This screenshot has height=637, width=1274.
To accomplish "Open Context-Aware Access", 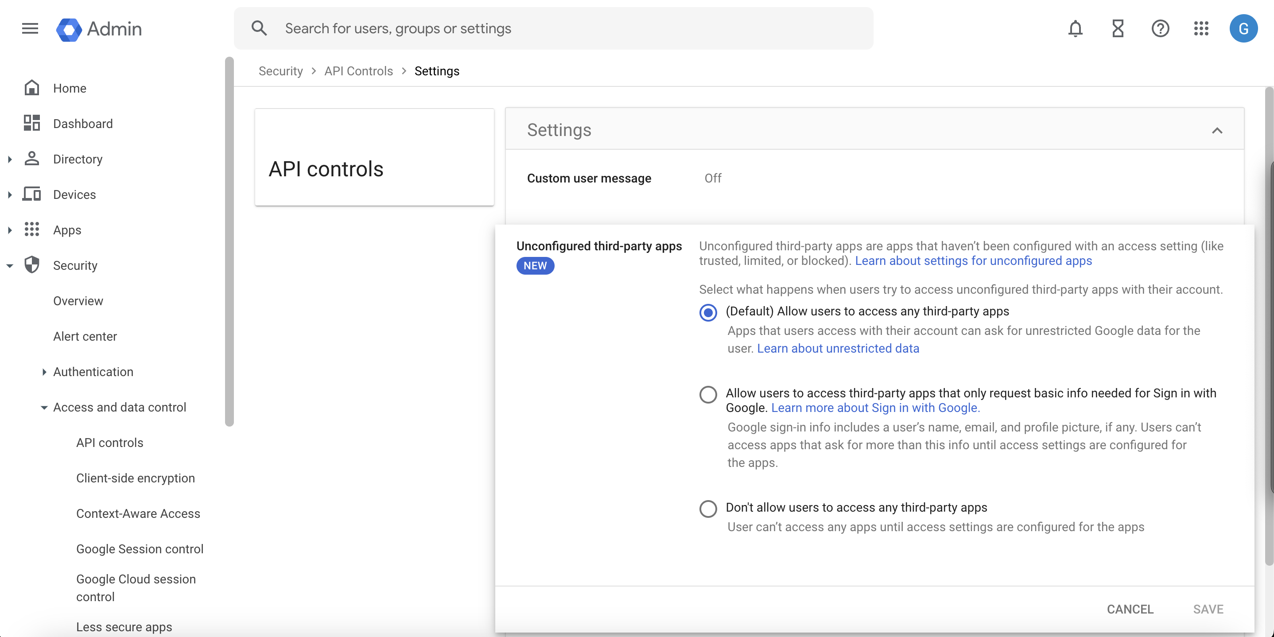I will pyautogui.click(x=138, y=513).
